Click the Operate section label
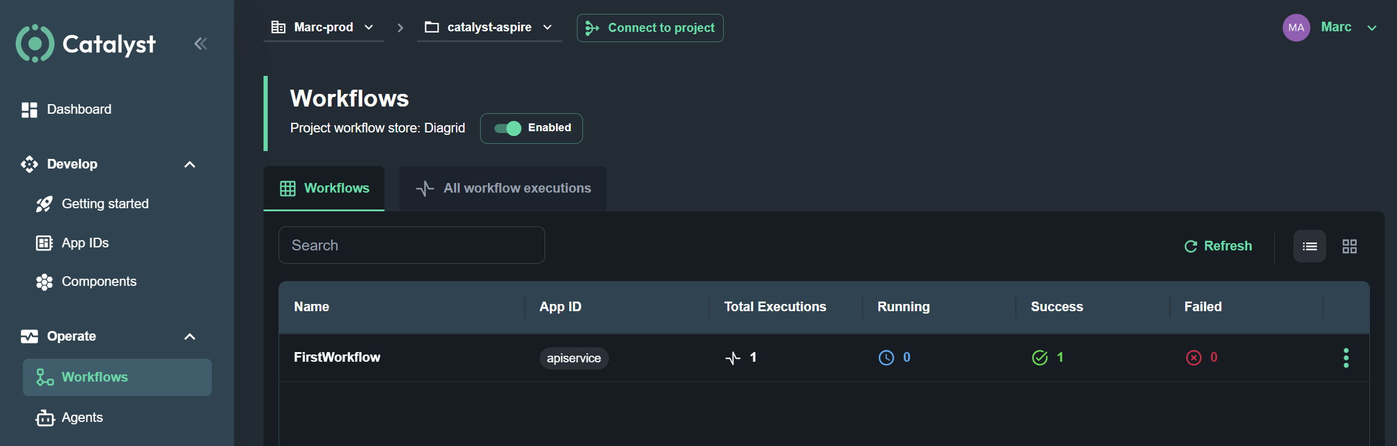The image size is (1397, 446). [x=72, y=336]
